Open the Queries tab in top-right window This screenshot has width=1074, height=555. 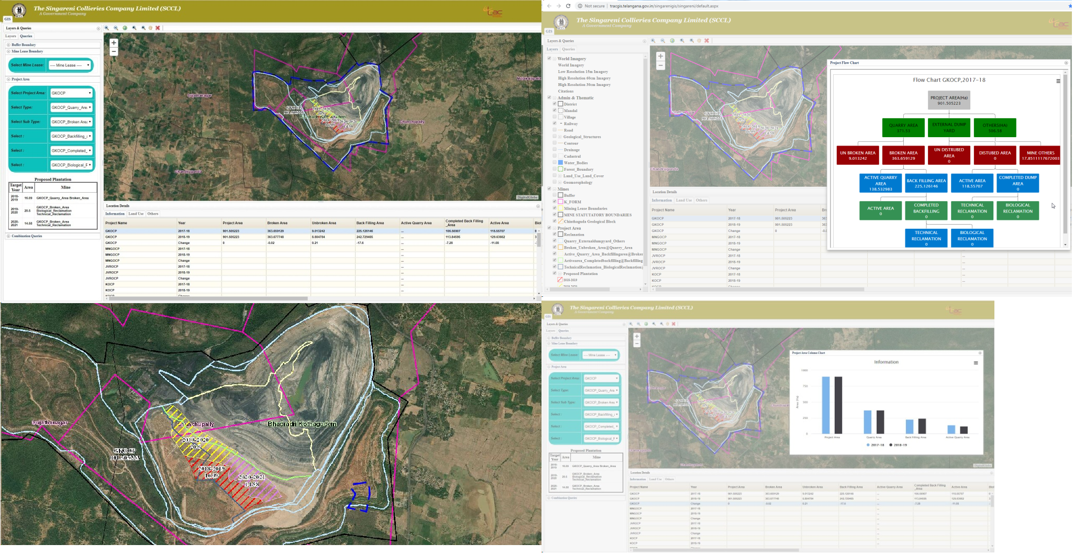(x=568, y=49)
